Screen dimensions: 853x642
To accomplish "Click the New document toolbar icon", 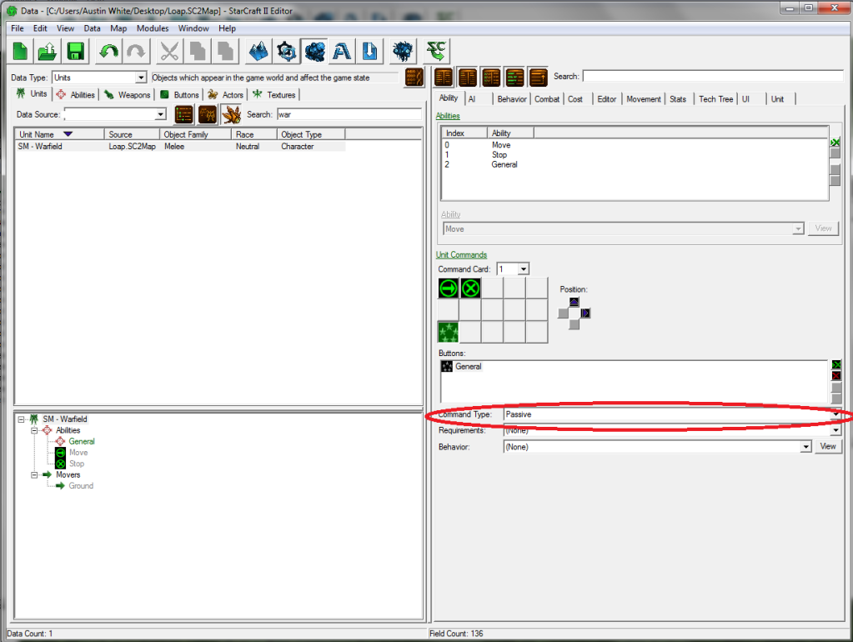I will (21, 52).
